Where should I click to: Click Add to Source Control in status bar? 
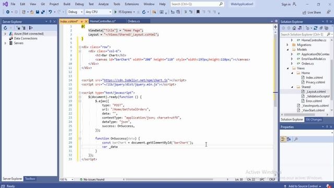303,186
